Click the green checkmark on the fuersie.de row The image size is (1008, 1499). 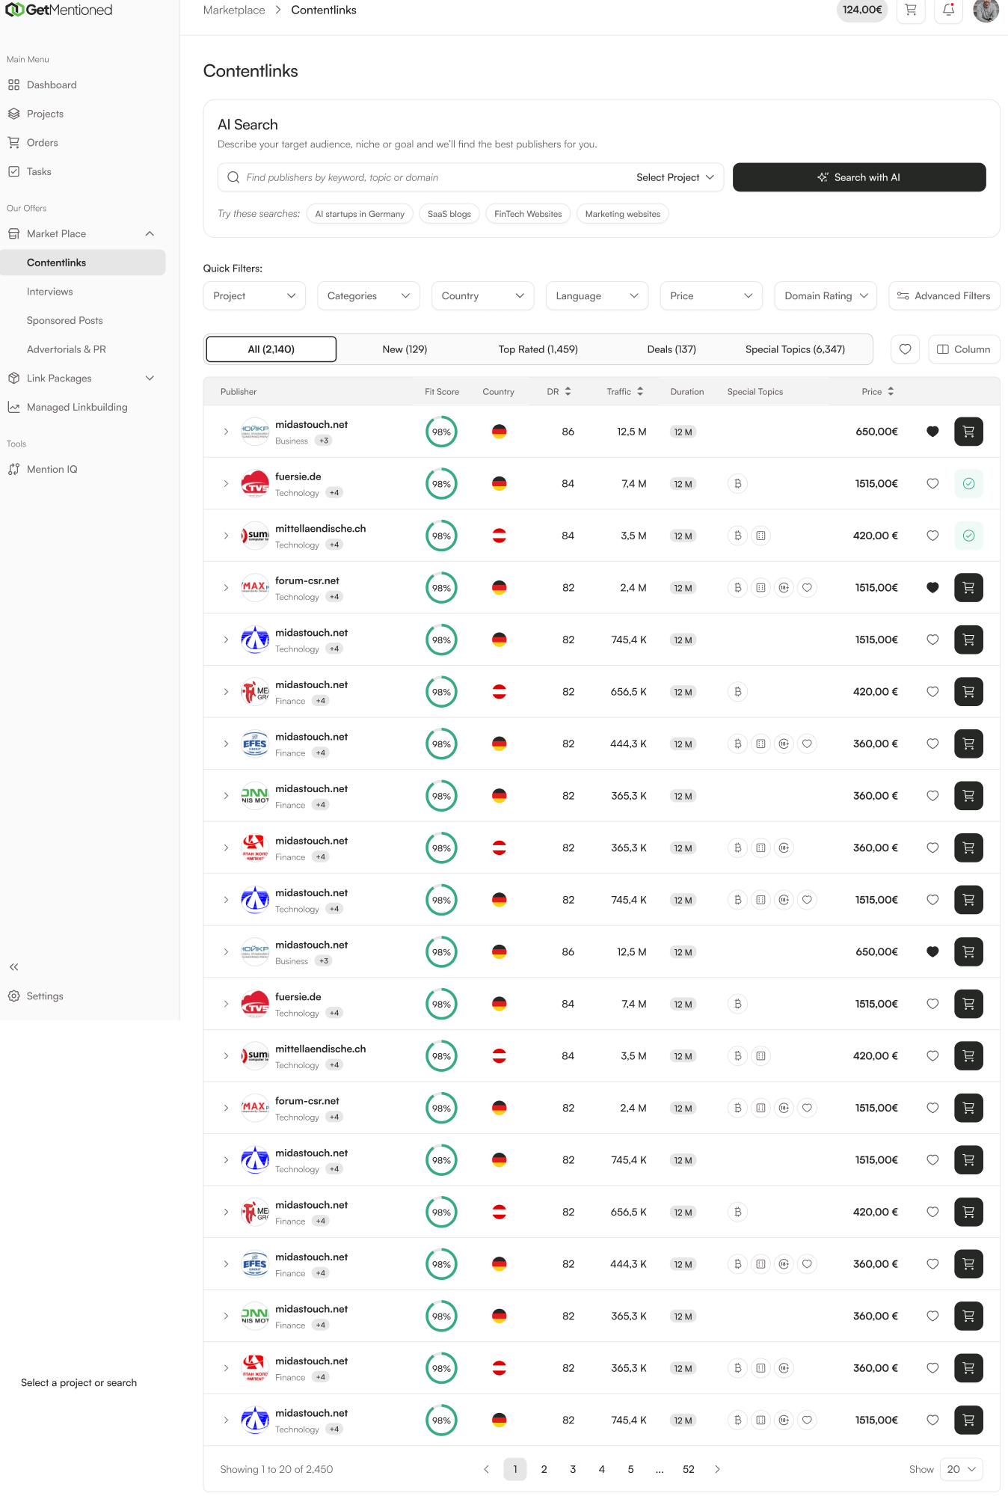point(968,483)
